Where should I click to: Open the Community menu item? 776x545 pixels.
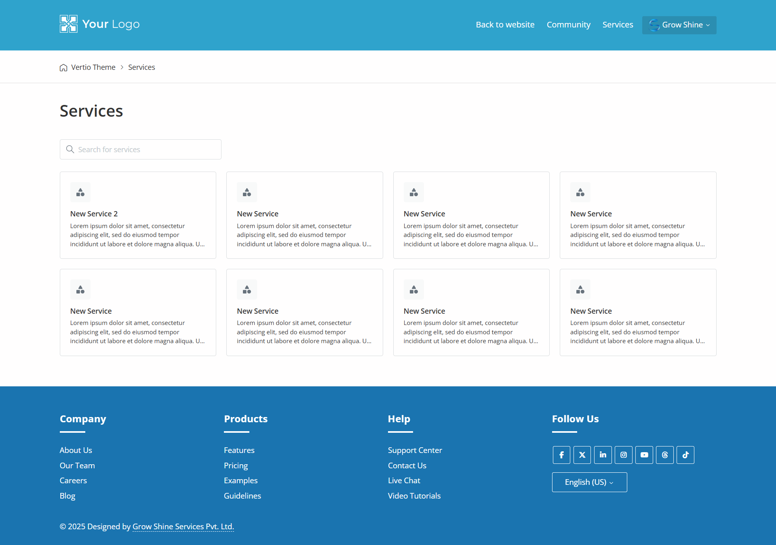[568, 25]
